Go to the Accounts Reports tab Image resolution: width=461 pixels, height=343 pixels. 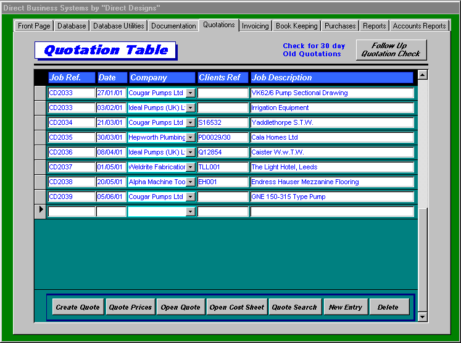pos(419,26)
